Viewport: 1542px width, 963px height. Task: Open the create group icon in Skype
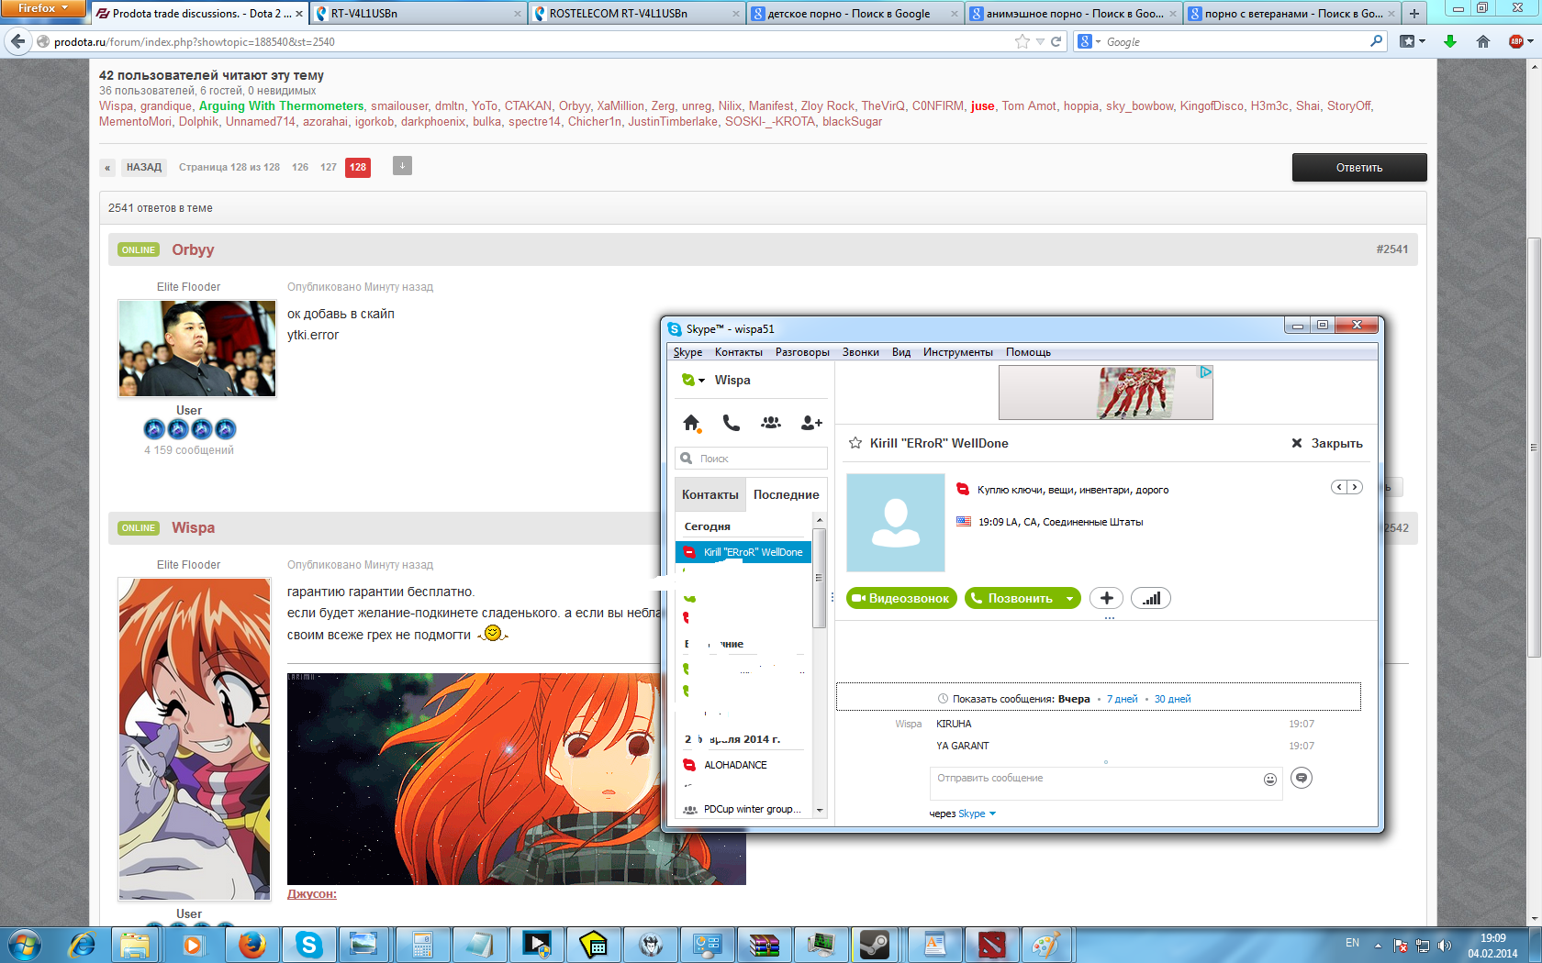pyautogui.click(x=771, y=423)
